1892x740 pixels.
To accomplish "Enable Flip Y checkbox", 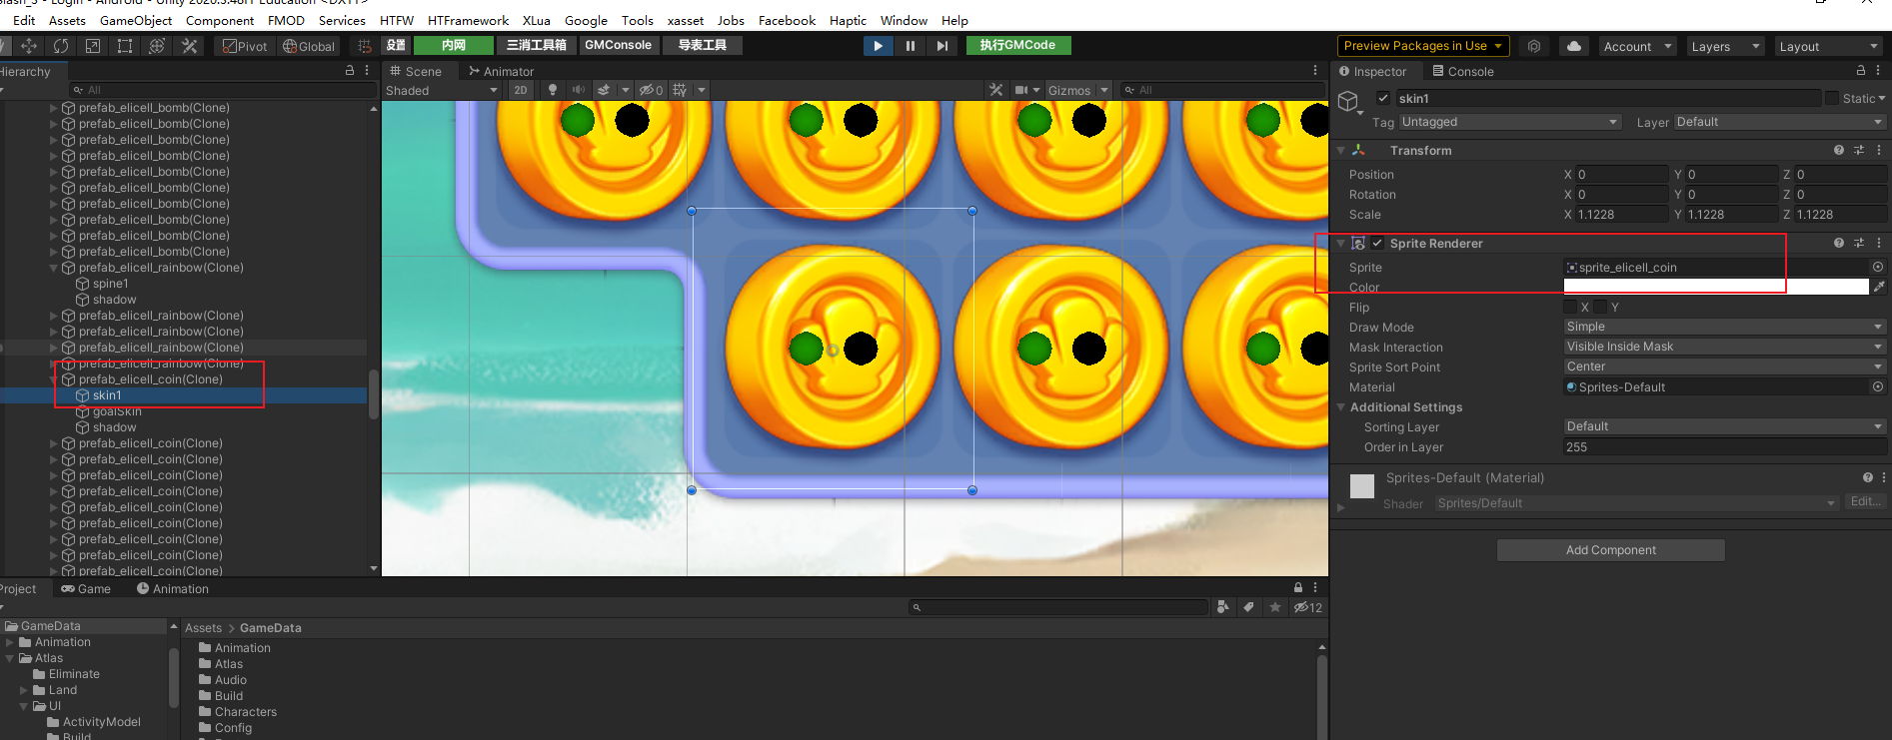I will pos(1600,307).
